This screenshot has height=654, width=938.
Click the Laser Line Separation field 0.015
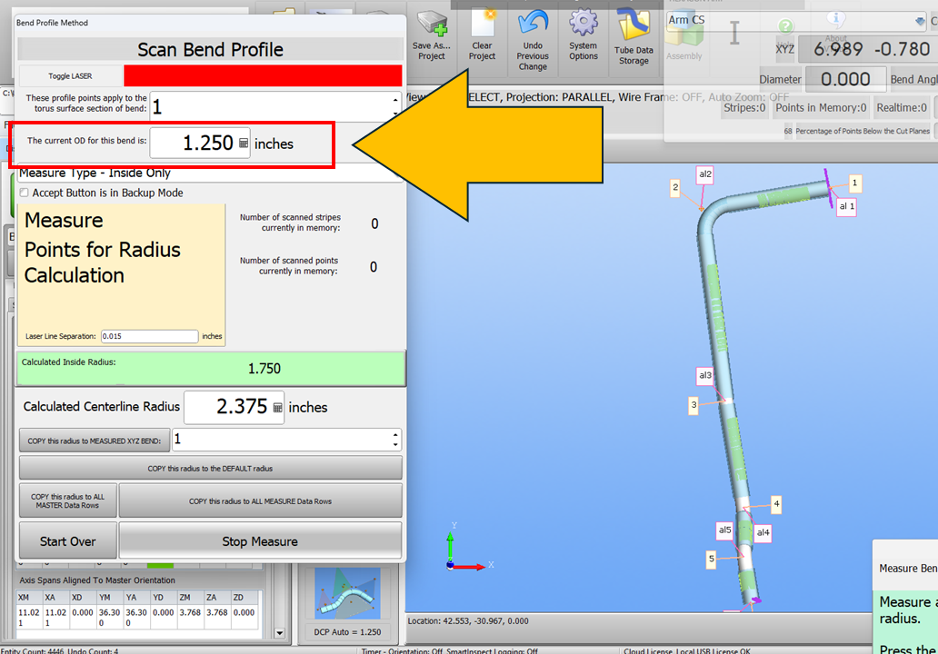coord(150,336)
